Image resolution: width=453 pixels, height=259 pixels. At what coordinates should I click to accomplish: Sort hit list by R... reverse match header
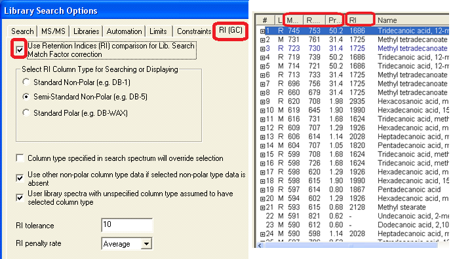pos(313,20)
